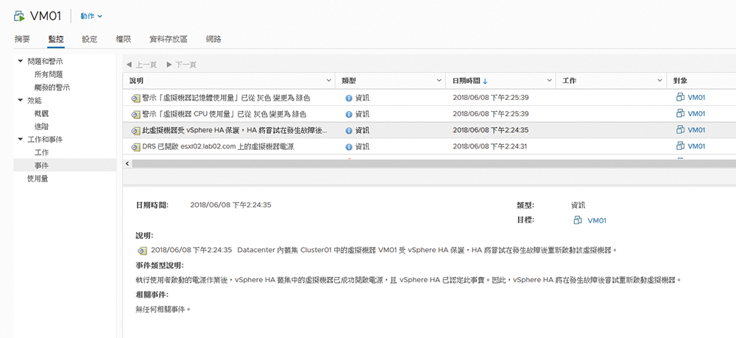The image size is (736, 338).
Task: Click the VM icon beside 目標 VM01
Action: pos(578,220)
